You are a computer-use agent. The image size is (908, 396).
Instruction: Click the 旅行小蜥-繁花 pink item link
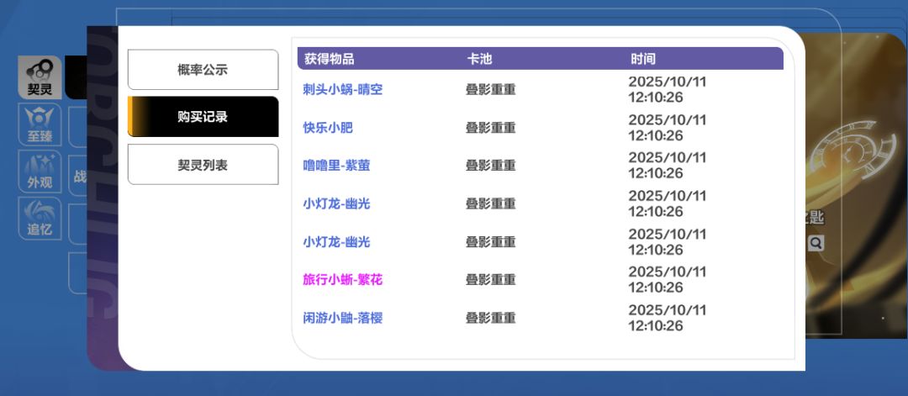(343, 280)
